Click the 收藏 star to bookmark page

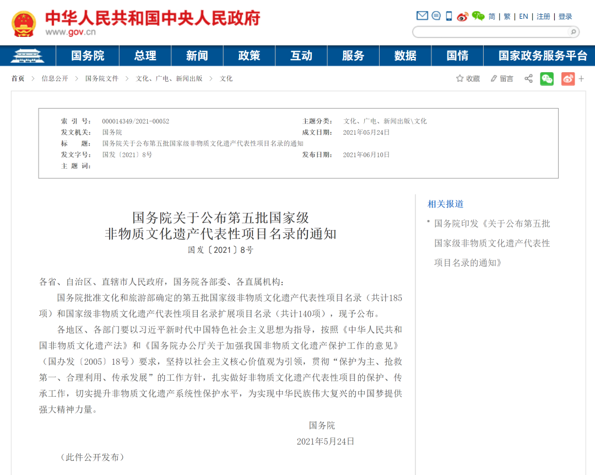(x=468, y=79)
